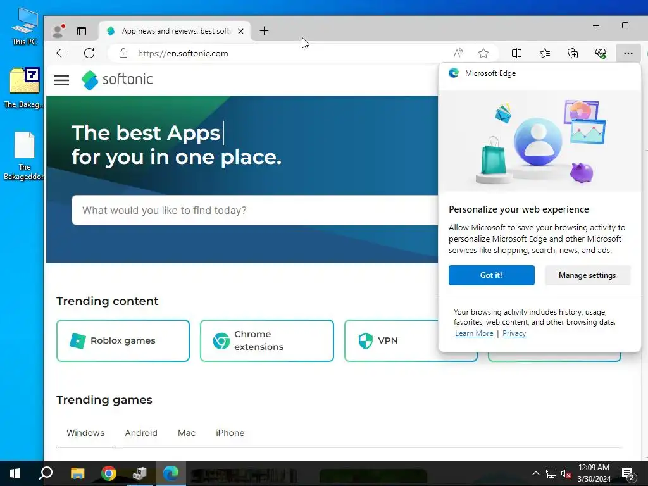Image resolution: width=648 pixels, height=486 pixels.
Task: Close the Softonic browser tab
Action: click(240, 31)
